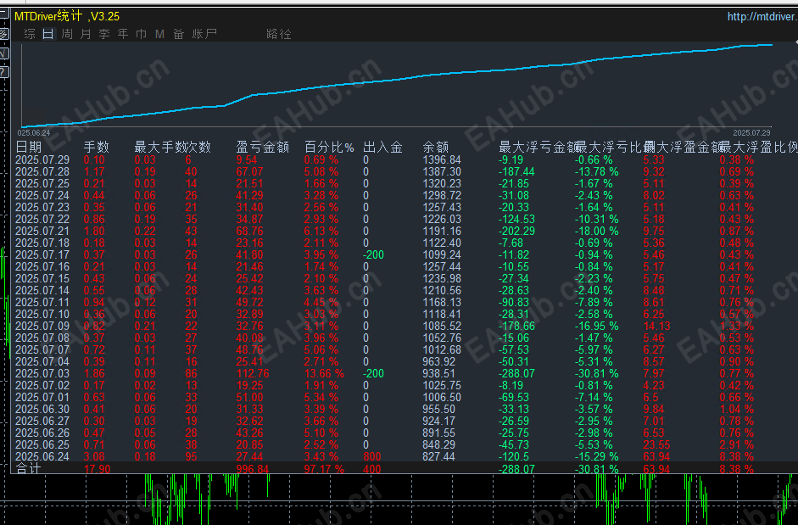This screenshot has height=525, width=798.
Task: Select the 2025.07.25 date row
Action: tap(42, 184)
